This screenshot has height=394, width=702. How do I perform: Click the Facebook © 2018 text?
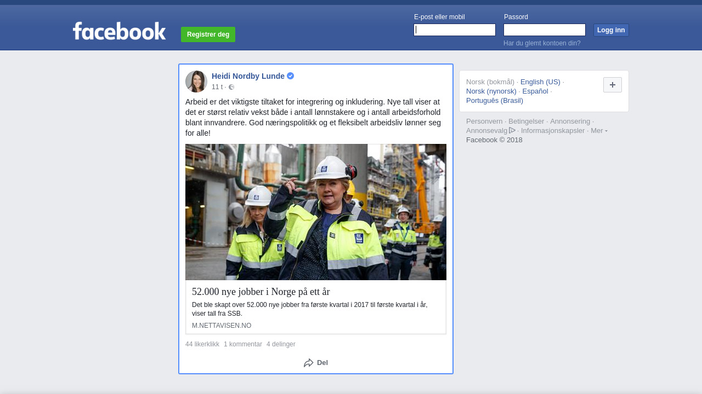point(494,140)
